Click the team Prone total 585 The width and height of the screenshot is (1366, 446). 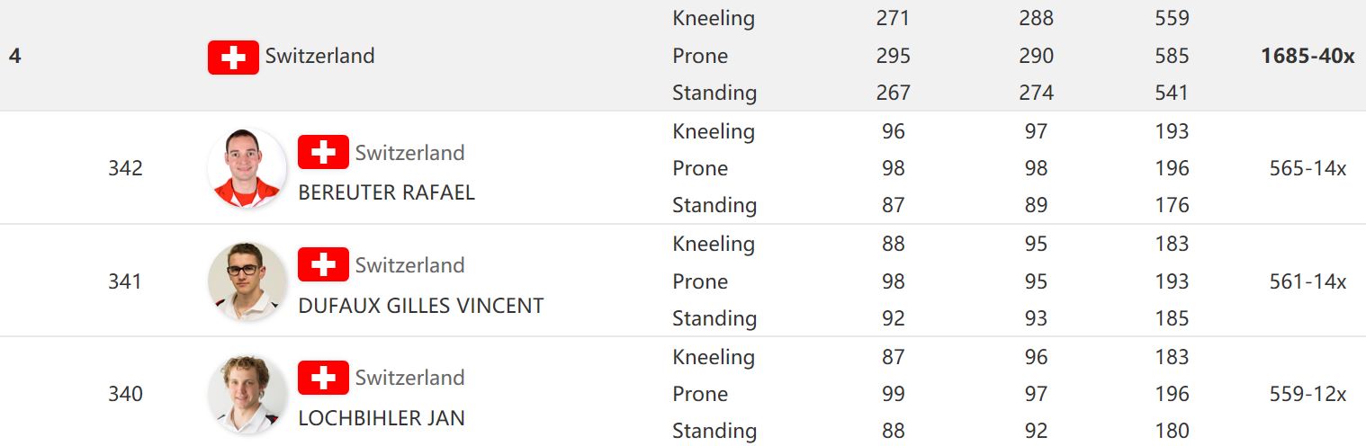click(x=1172, y=56)
